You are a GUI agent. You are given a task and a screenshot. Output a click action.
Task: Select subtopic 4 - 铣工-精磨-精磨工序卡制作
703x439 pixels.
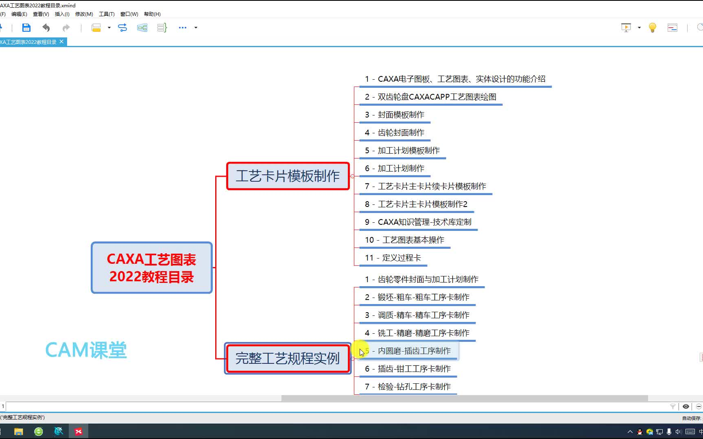coord(417,333)
